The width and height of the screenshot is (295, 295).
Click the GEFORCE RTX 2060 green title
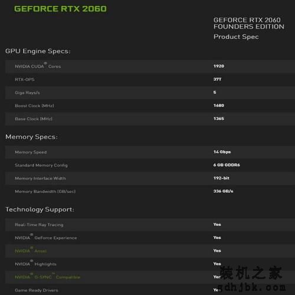coord(60,9)
